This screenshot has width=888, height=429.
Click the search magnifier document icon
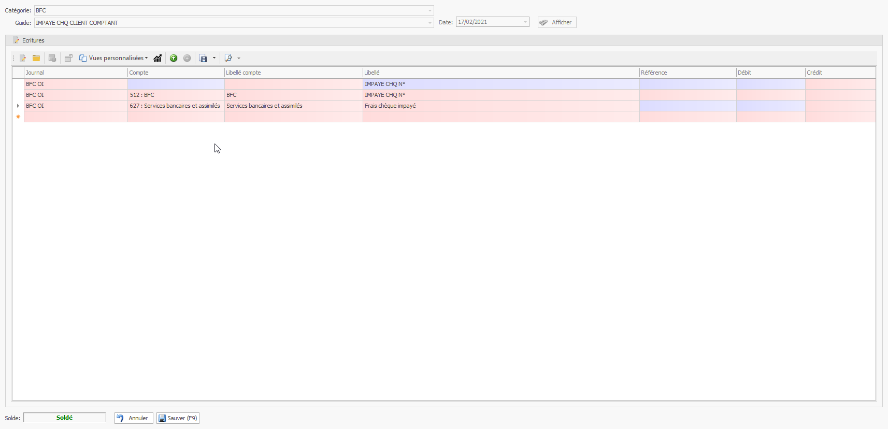[228, 58]
